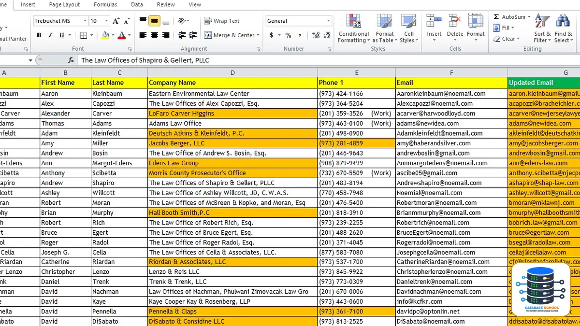The width and height of the screenshot is (580, 326).
Task: Decrease cell indent
Action: point(182,35)
